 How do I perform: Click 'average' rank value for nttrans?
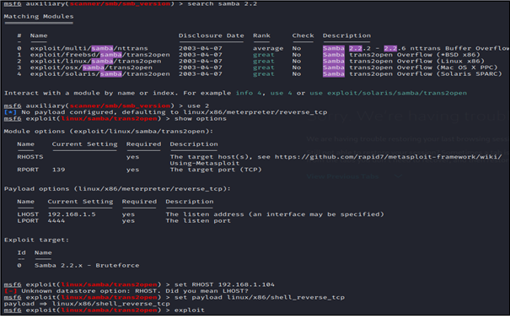click(x=268, y=48)
